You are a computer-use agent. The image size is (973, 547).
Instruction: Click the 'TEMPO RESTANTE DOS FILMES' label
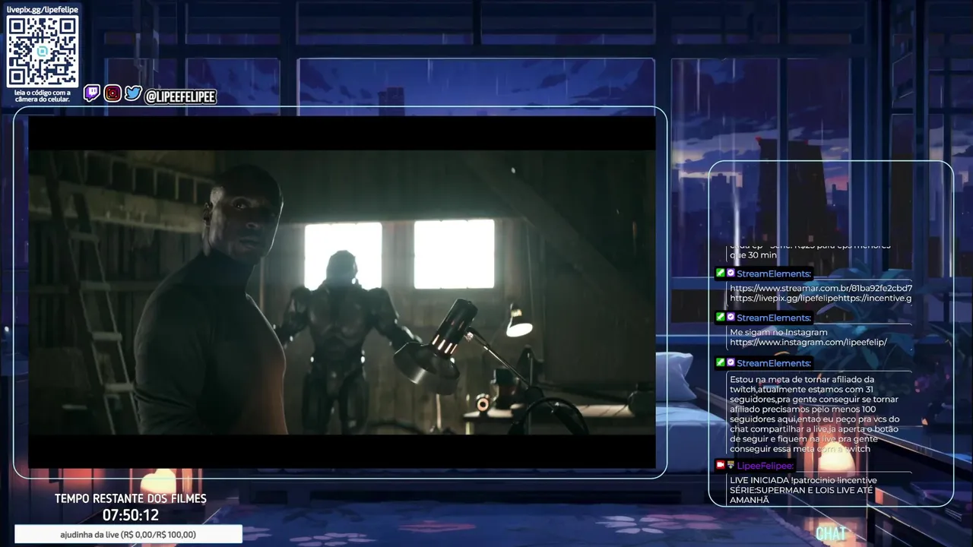131,499
